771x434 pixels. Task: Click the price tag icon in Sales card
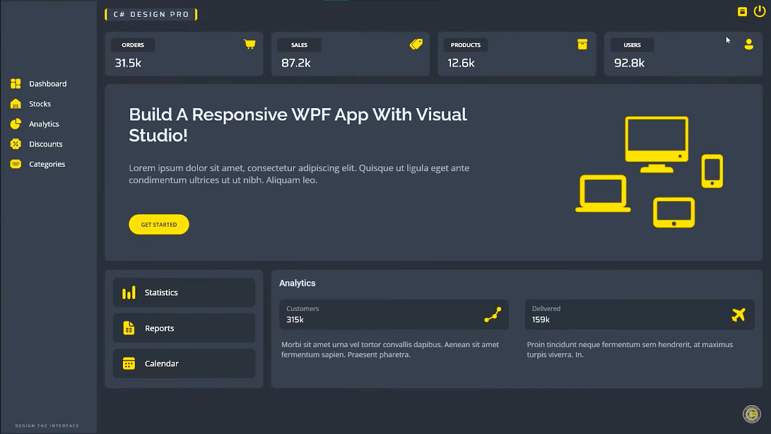coord(416,44)
